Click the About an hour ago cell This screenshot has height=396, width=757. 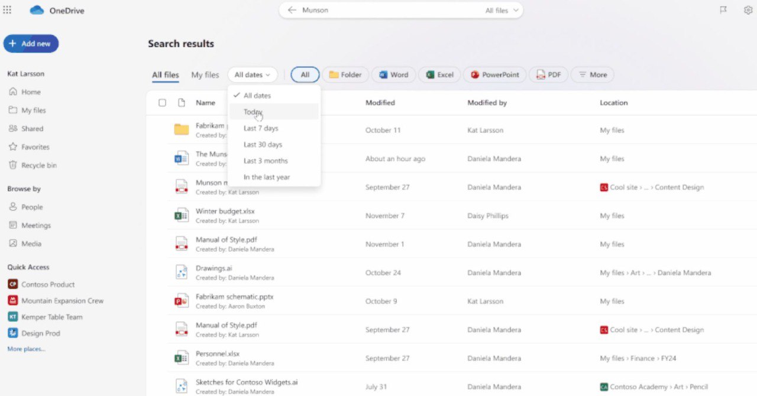tap(395, 159)
